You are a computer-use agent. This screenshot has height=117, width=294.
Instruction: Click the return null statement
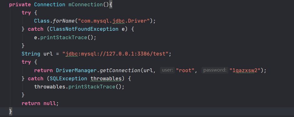point(40,104)
